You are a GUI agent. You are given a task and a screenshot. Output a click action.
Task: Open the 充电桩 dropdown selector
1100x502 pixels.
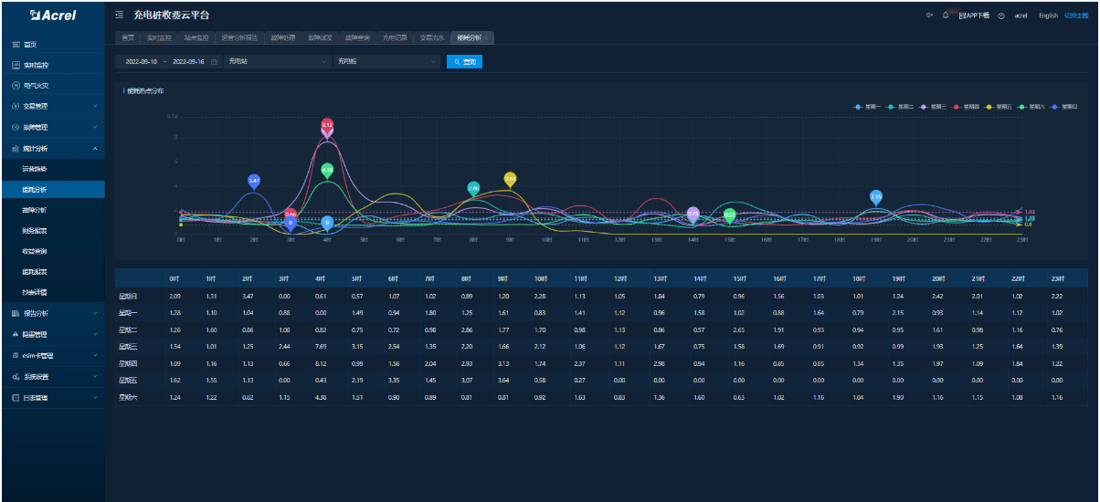click(387, 62)
